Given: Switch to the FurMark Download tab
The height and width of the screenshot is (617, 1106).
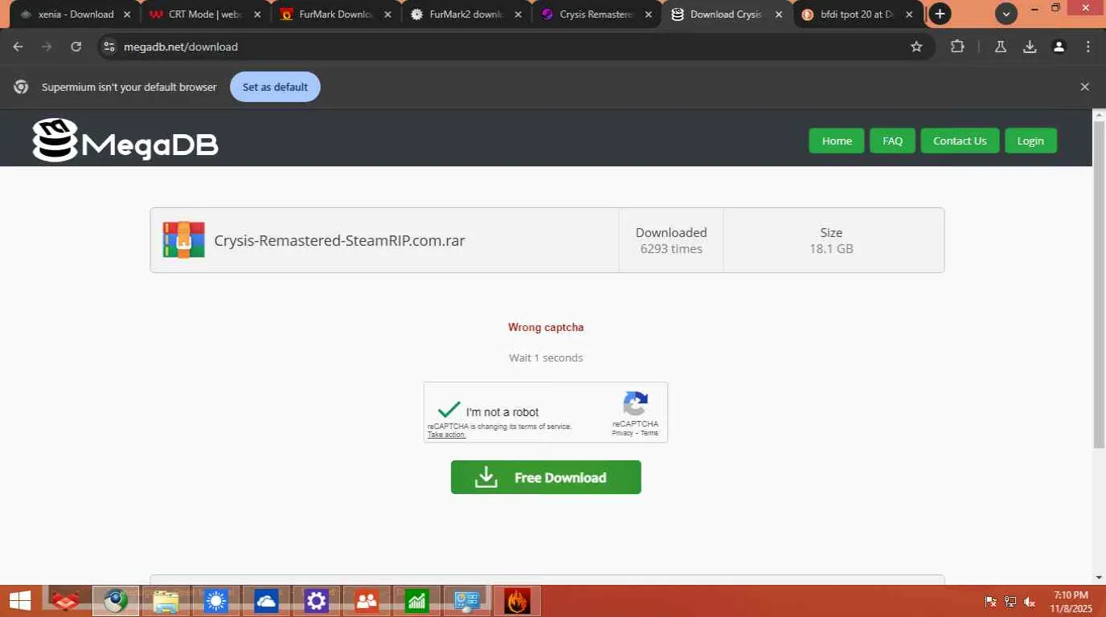Looking at the screenshot, I should click(336, 14).
